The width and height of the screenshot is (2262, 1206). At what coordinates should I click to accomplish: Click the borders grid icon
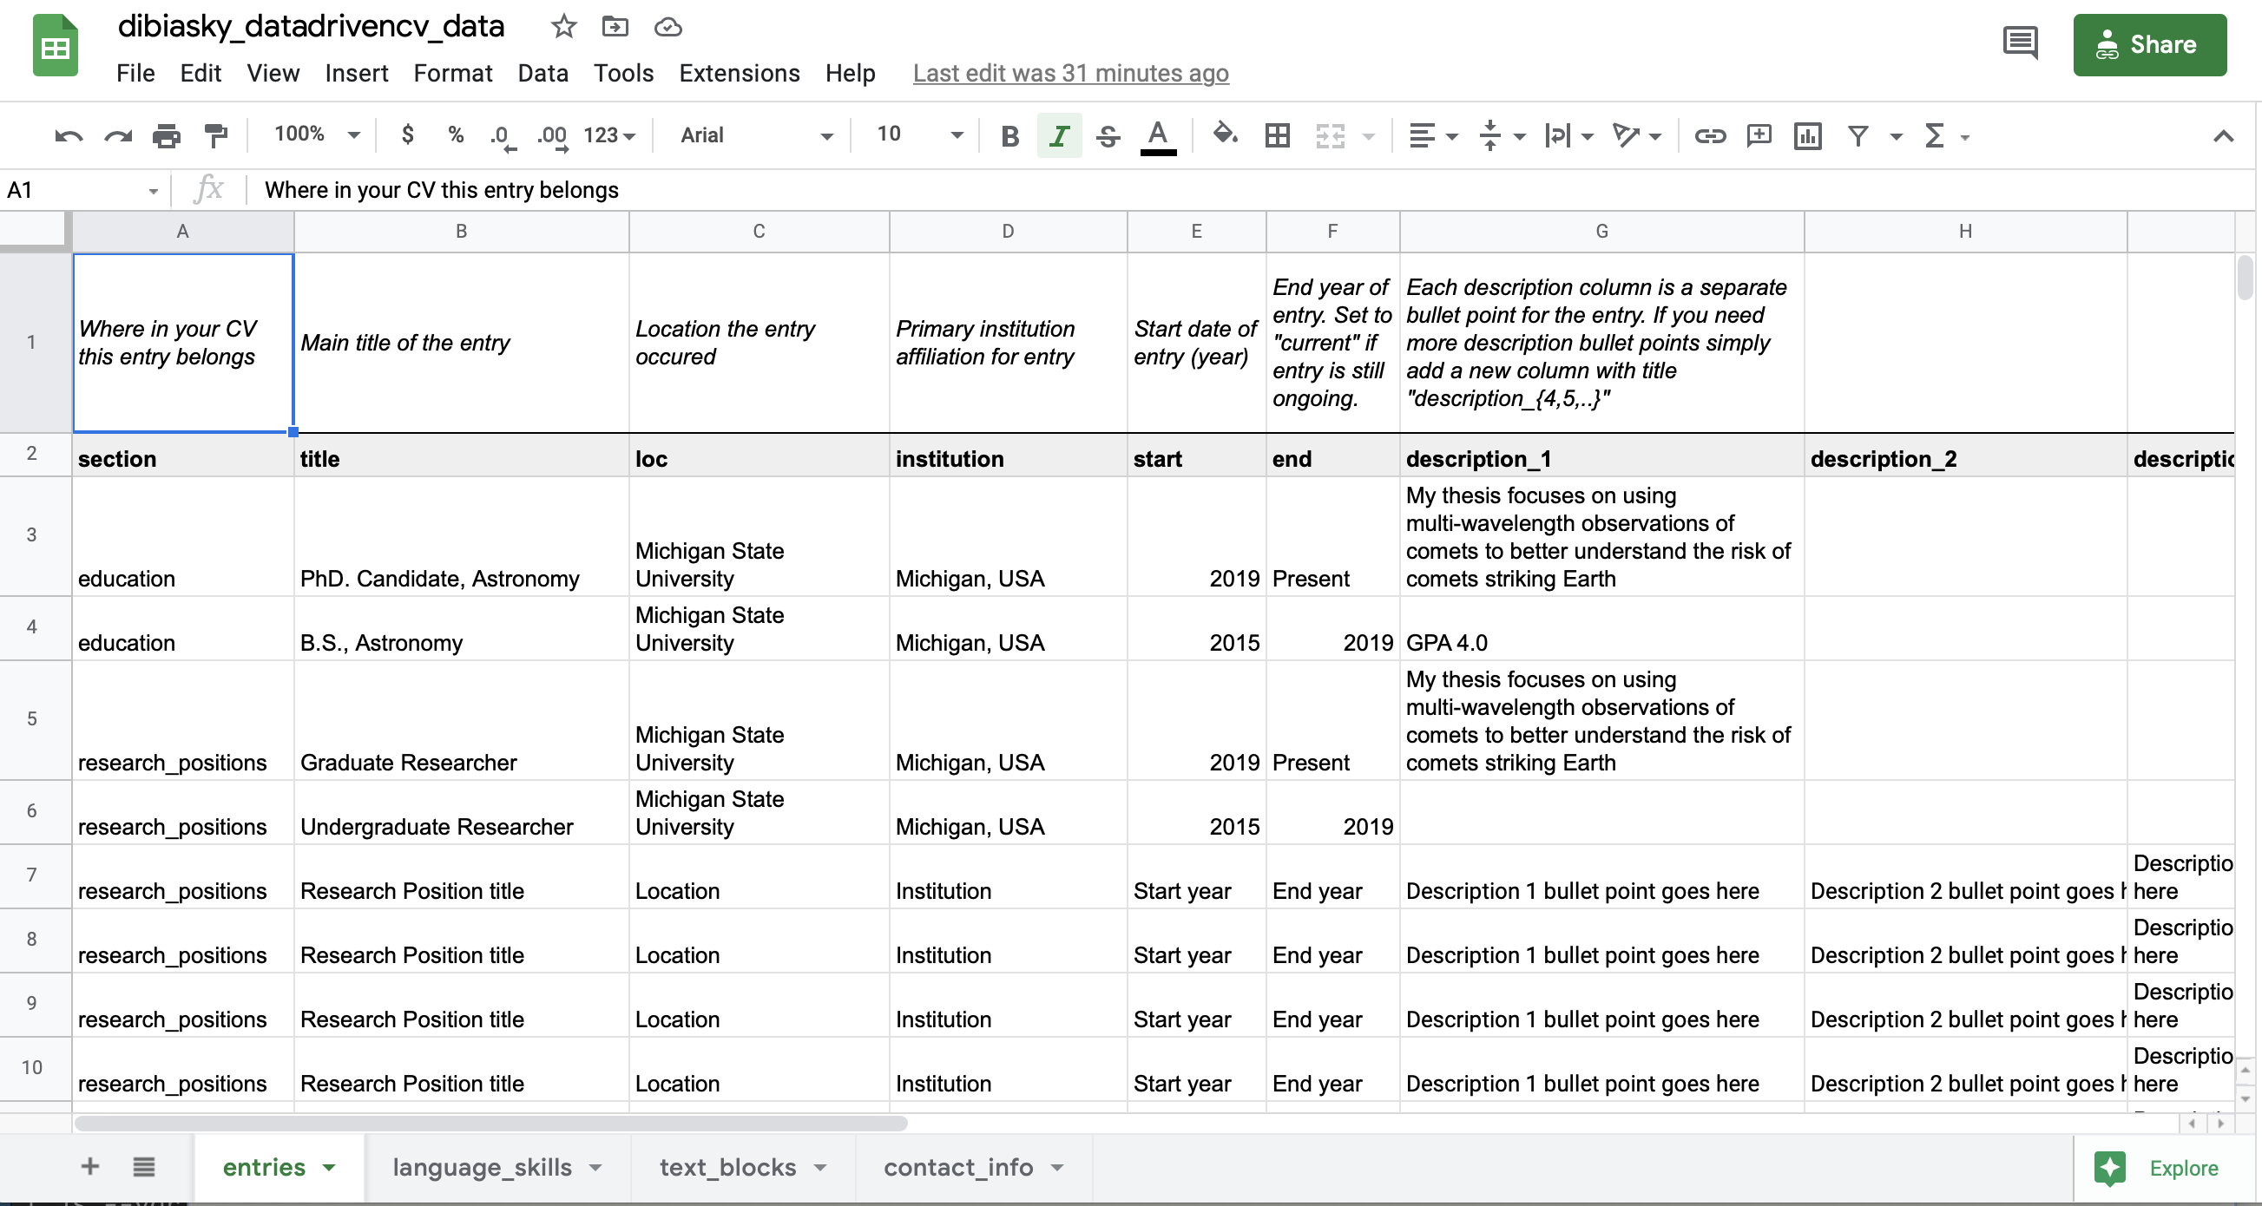1277,135
